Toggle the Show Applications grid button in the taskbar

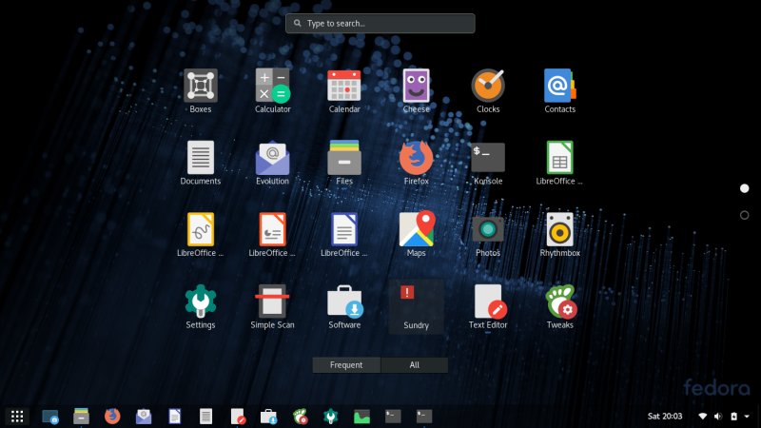tap(17, 417)
